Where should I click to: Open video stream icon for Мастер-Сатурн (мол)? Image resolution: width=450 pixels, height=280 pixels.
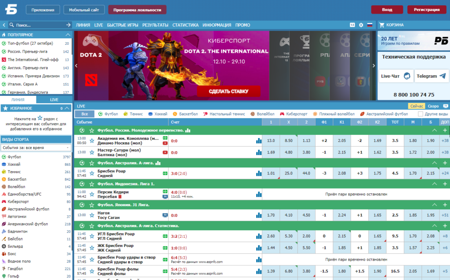tap(165, 153)
